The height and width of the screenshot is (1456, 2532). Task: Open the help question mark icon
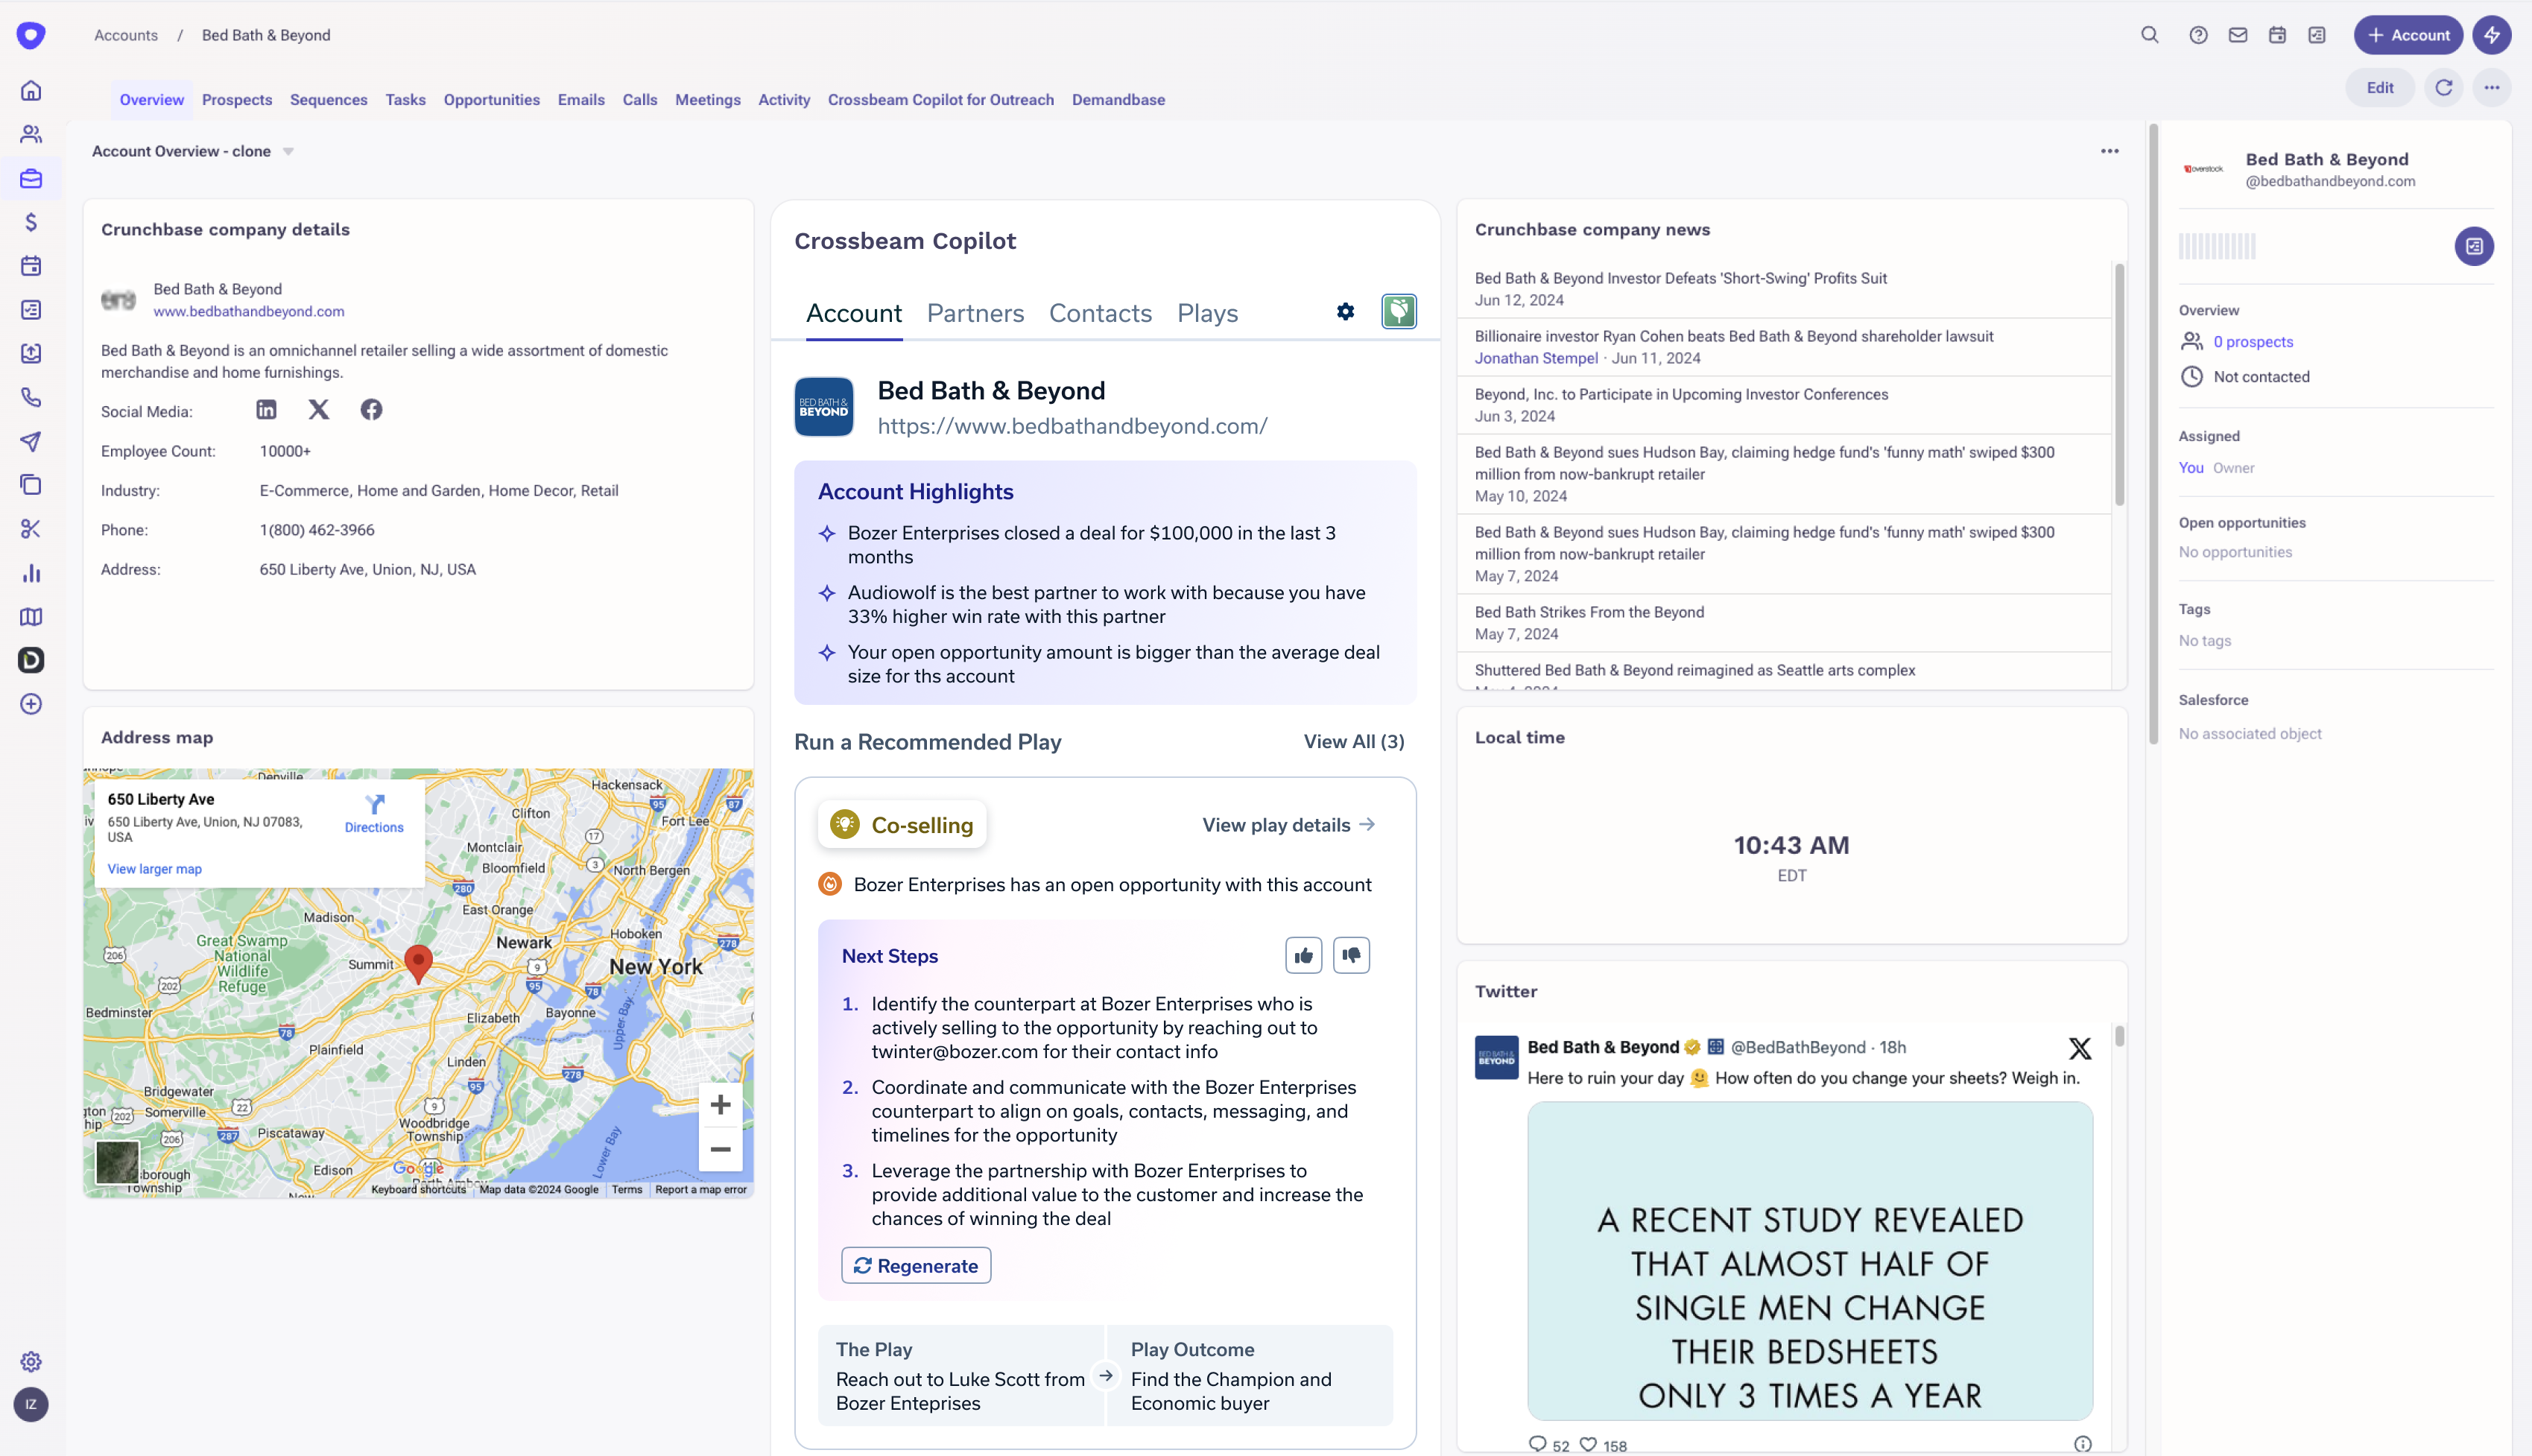(2198, 35)
